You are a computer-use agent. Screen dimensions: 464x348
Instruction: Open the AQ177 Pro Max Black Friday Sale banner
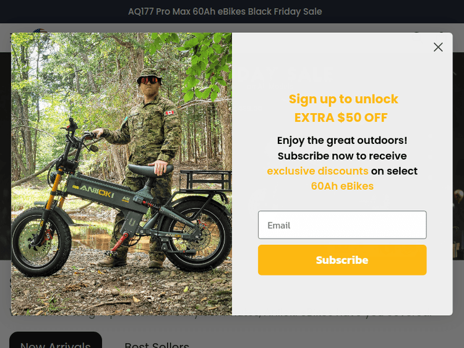coord(225,12)
